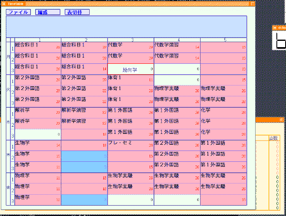The height and width of the screenshot is (216, 286).
Task: Select 生物学 cell in Thursday row 1
Action: point(38,145)
